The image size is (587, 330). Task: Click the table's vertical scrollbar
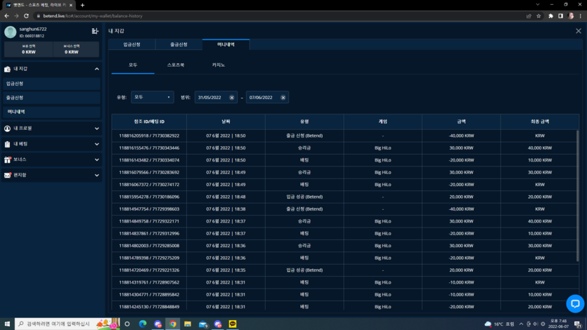click(578, 194)
